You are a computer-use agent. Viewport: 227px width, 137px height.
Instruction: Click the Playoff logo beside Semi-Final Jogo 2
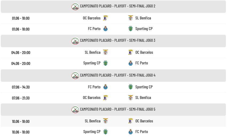pyautogui.click(x=75, y=6)
